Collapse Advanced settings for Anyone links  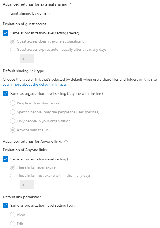tap(66, 141)
